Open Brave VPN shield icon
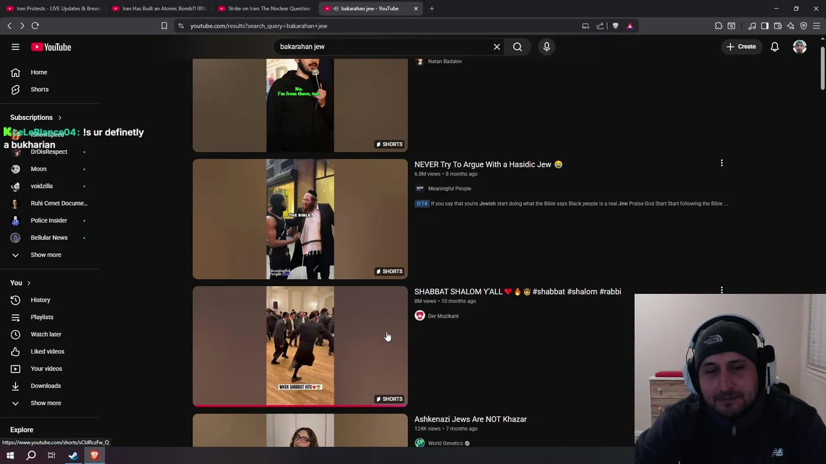The width and height of the screenshot is (826, 464). 803,26
